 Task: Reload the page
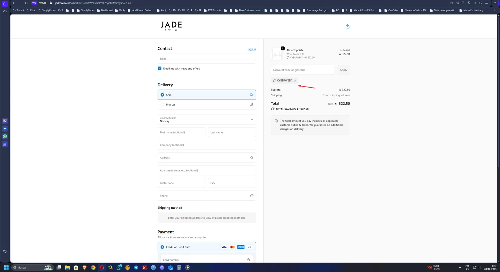point(26,3)
